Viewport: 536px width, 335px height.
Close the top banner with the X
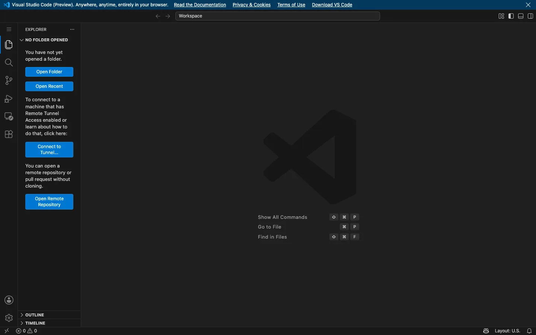pos(529,5)
